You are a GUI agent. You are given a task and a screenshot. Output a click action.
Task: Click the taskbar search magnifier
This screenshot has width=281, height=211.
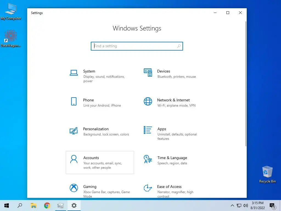point(20,206)
